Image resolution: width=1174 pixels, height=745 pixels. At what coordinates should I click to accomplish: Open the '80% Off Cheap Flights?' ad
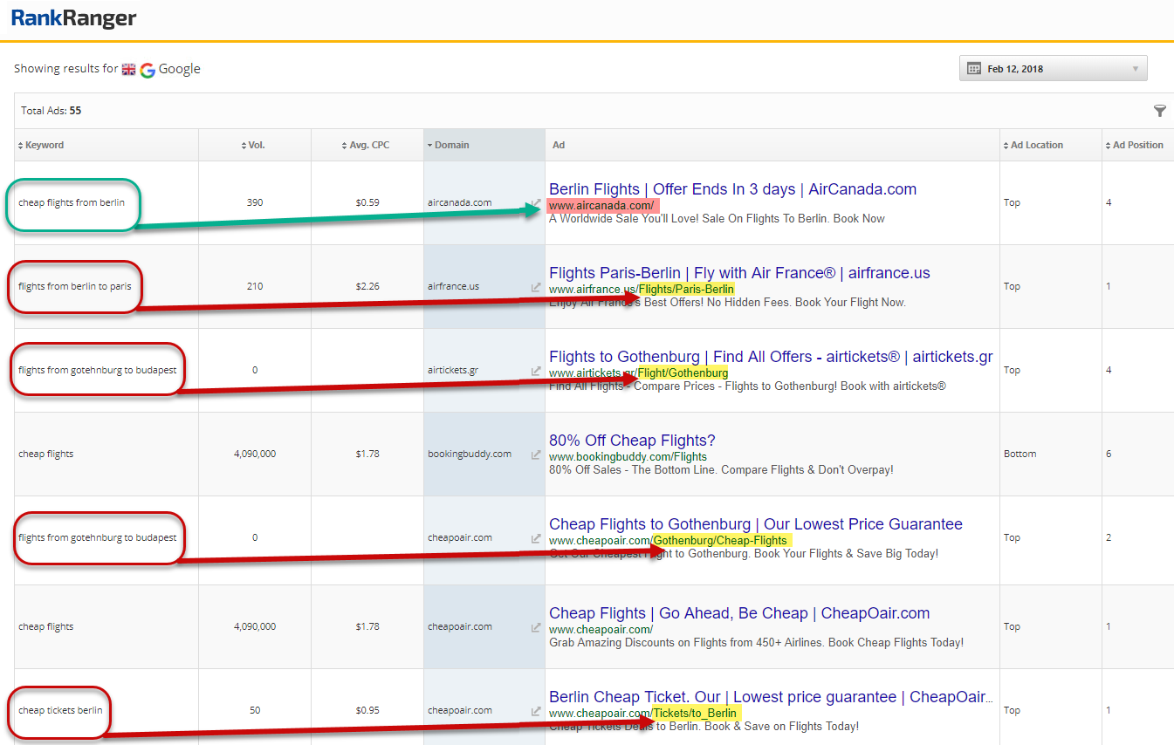point(632,441)
